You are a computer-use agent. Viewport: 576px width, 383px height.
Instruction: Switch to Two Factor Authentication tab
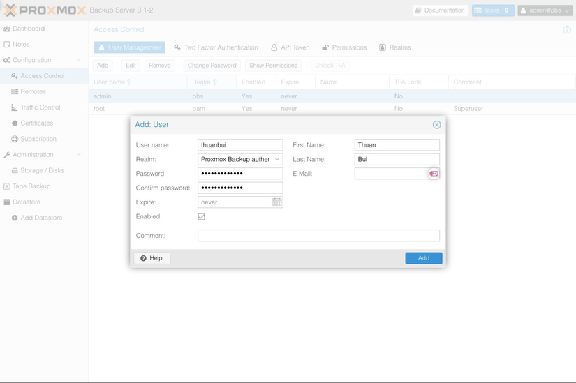coord(216,47)
